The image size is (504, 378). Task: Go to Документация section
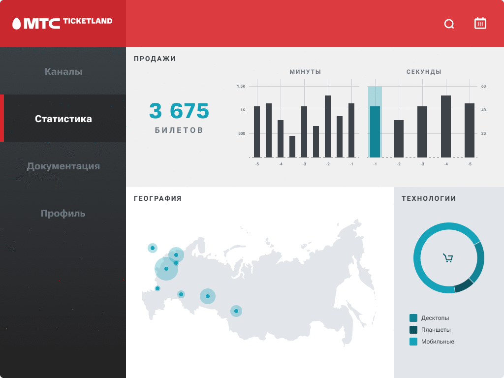tap(63, 166)
